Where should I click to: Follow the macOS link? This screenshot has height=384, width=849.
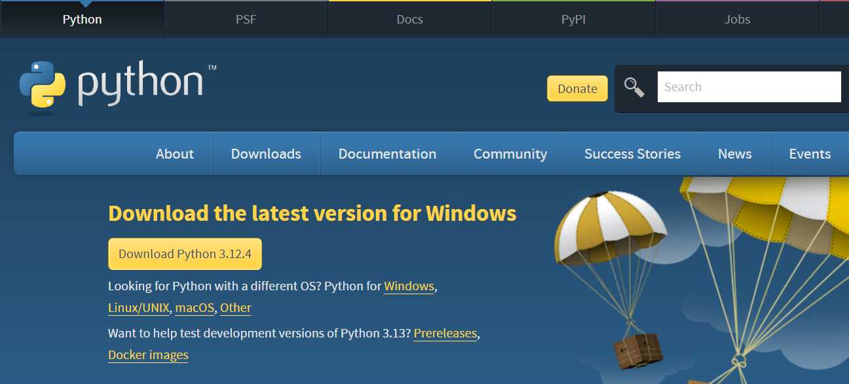click(195, 308)
